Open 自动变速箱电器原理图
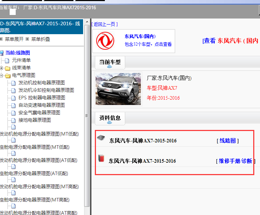This screenshot has width=260, height=215. click(42, 105)
